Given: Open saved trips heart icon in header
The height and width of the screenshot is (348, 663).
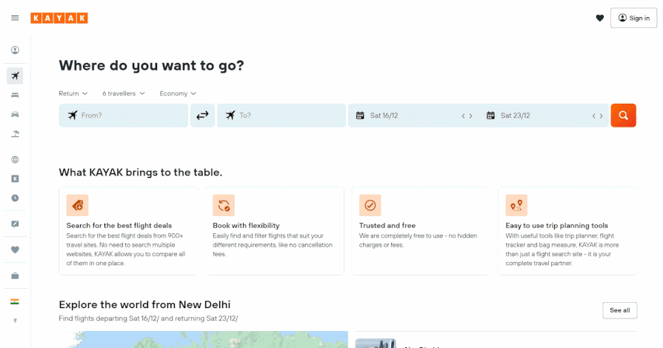Looking at the screenshot, I should (x=599, y=18).
